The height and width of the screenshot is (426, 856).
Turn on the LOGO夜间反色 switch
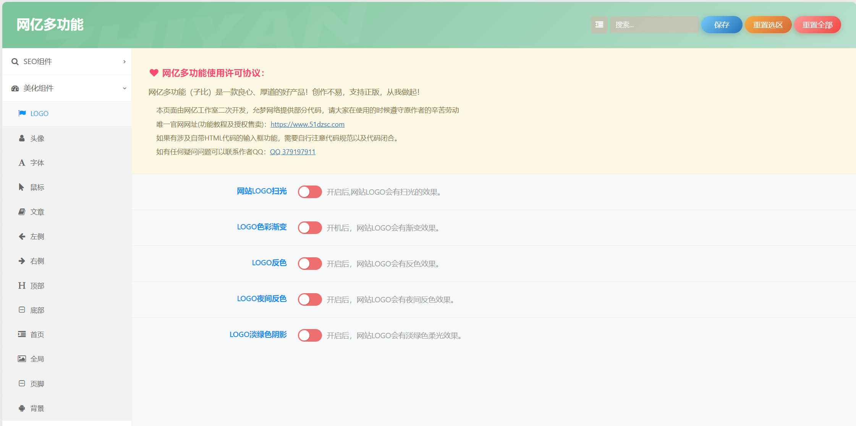point(309,299)
